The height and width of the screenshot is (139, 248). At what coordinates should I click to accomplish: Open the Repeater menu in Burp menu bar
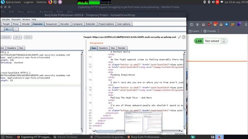point(16,20)
